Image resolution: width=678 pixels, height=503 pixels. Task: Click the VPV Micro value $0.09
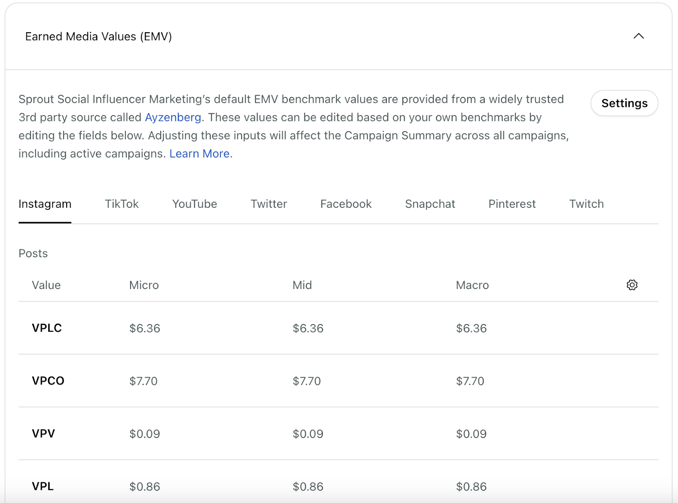144,434
